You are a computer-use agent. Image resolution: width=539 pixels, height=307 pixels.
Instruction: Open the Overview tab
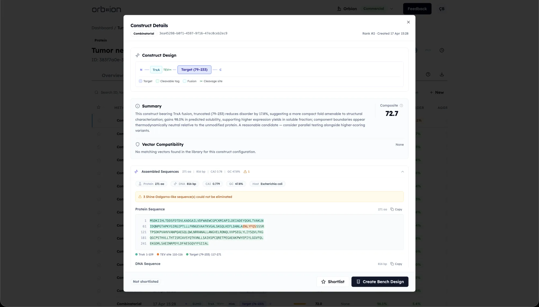point(112,75)
